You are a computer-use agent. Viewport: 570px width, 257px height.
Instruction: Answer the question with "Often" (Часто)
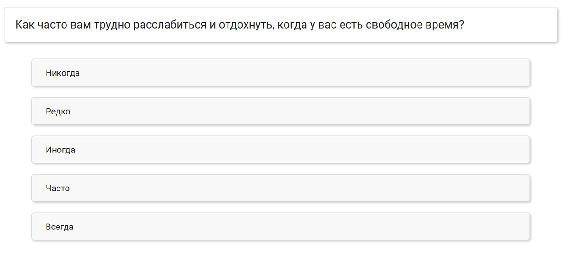point(280,188)
